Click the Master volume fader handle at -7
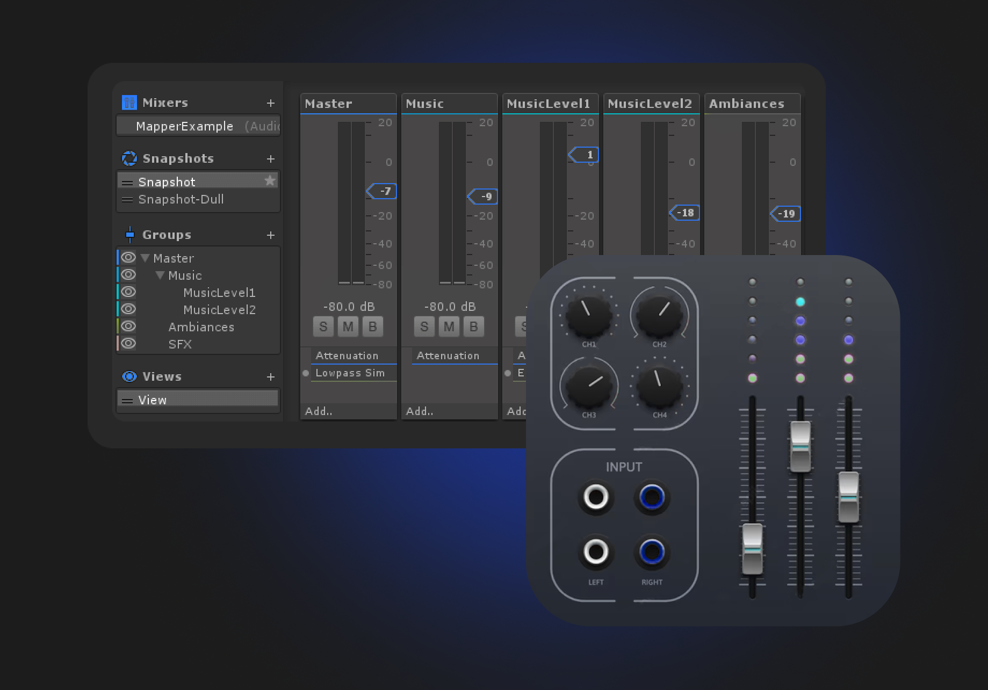988x690 pixels. click(382, 191)
